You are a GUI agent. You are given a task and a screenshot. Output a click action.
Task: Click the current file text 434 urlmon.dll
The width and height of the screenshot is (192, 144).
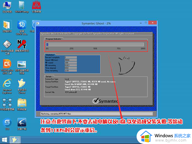[71, 92]
